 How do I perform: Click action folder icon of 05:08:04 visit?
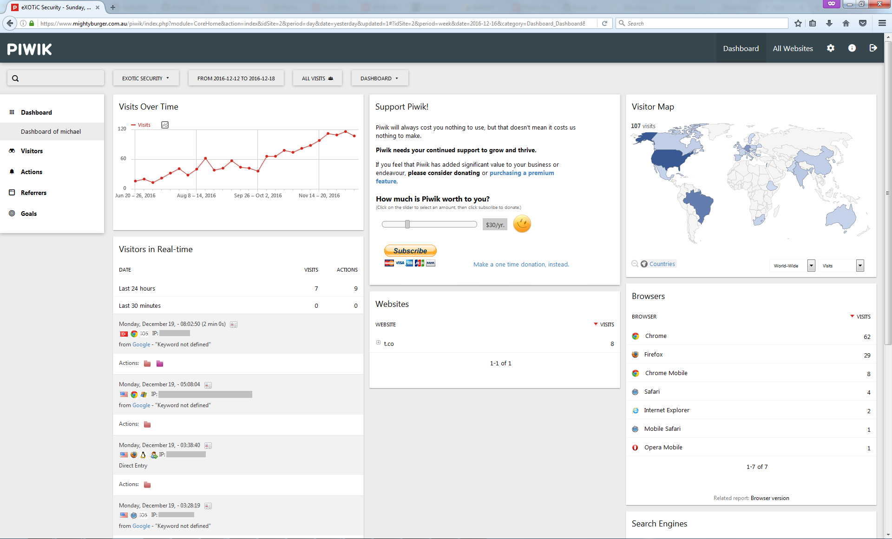coord(147,424)
